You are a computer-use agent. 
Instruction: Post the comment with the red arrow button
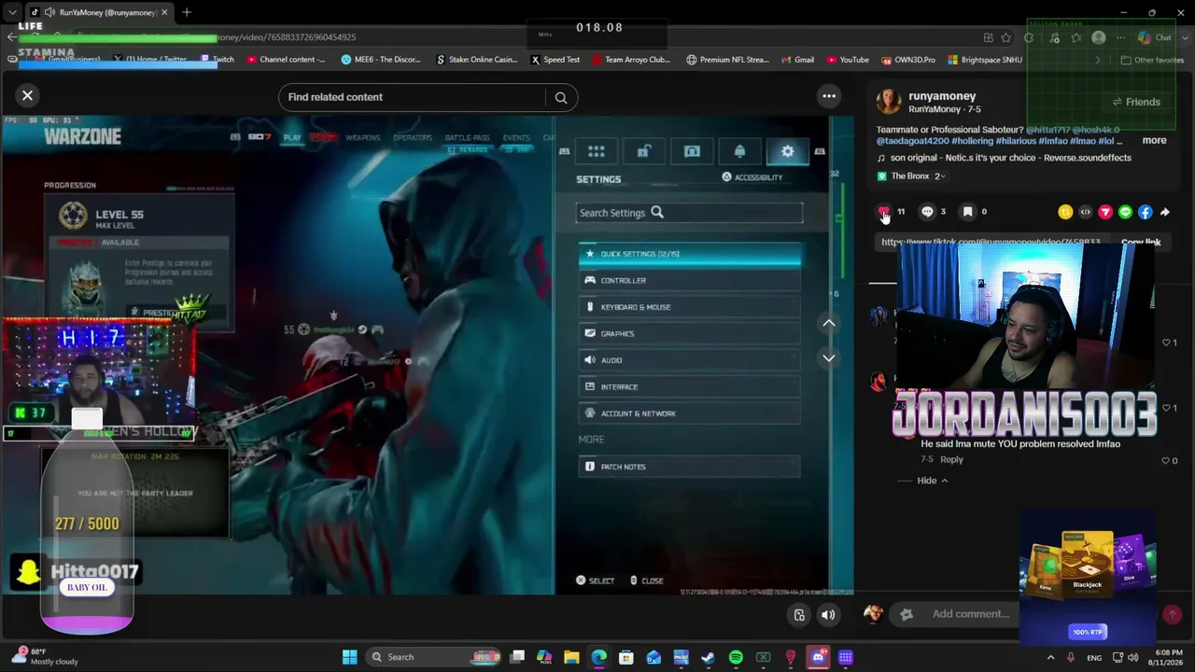point(1172,614)
